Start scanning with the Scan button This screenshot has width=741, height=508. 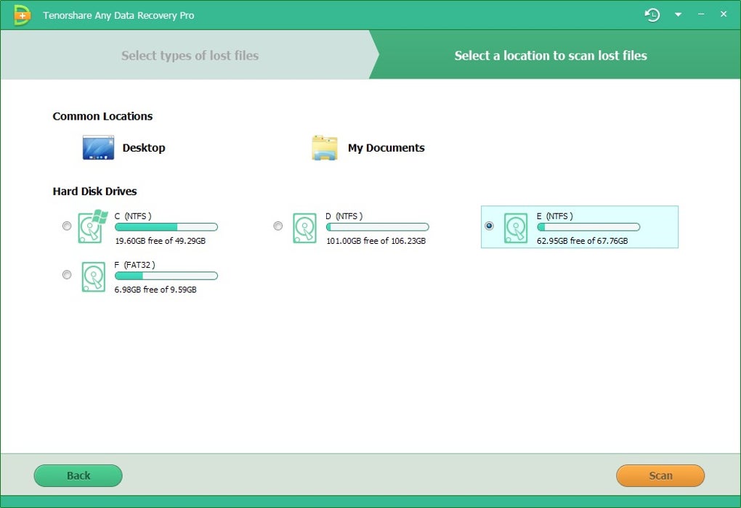(660, 475)
